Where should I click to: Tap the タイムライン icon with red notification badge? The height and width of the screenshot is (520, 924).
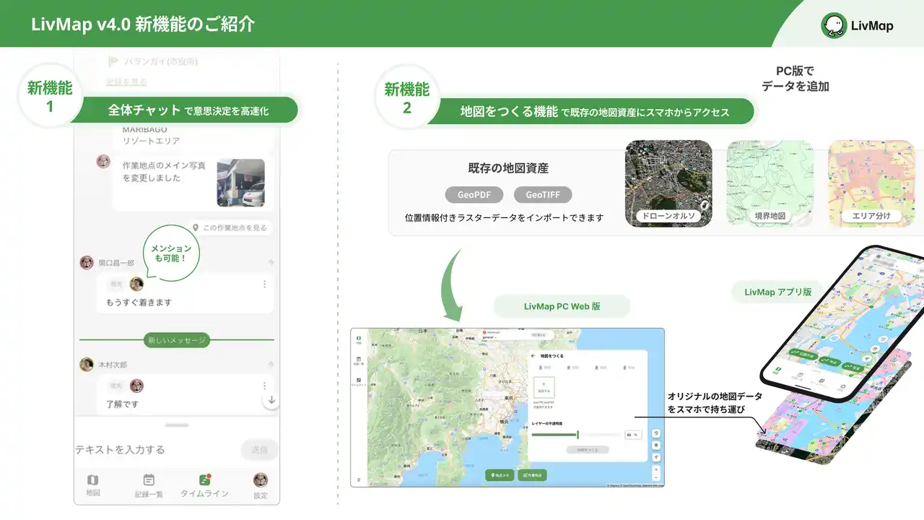[x=204, y=479]
